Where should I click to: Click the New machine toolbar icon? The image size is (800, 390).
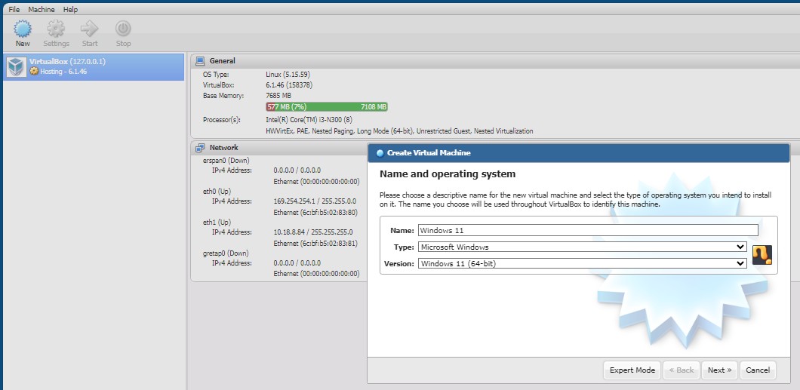click(x=23, y=29)
